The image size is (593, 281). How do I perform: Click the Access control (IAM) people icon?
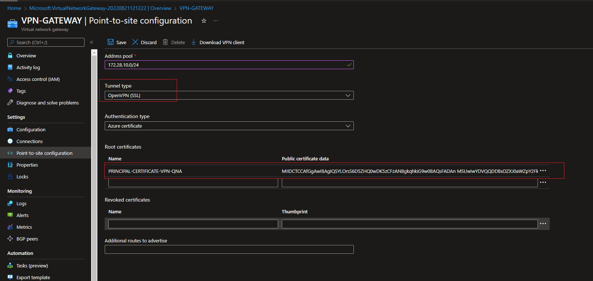coord(10,79)
